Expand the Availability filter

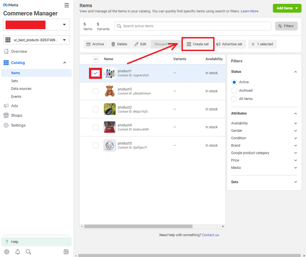(x=295, y=123)
